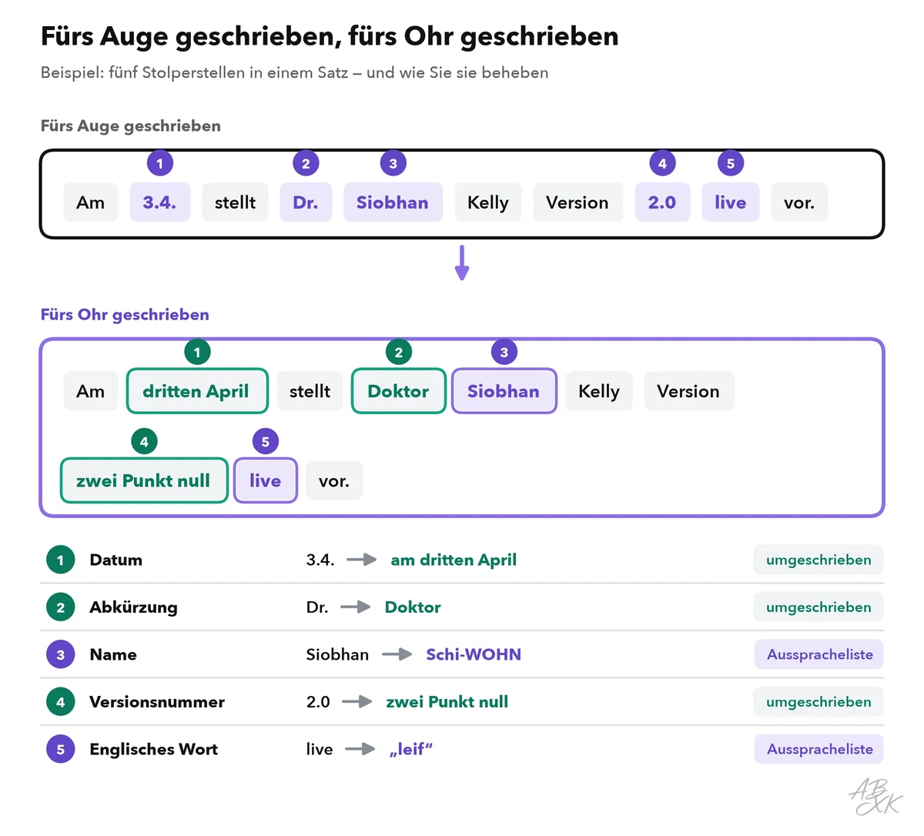Image resolution: width=924 pixels, height=836 pixels.
Task: Select the "live" chip in the Fürs Ohr sentence
Action: point(266,480)
